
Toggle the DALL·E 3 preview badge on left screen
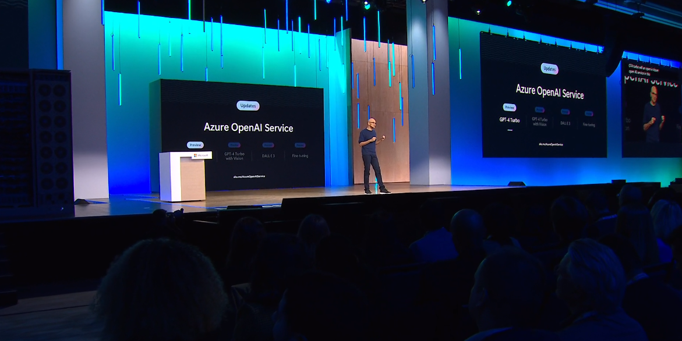tap(268, 144)
